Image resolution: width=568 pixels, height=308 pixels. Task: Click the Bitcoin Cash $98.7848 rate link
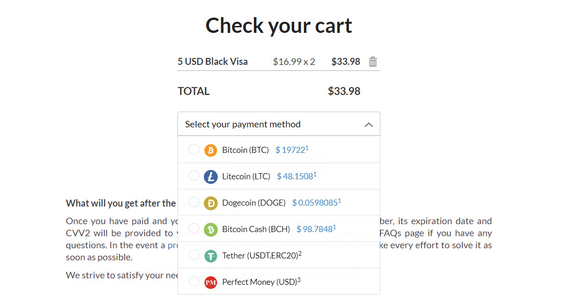[x=315, y=229]
